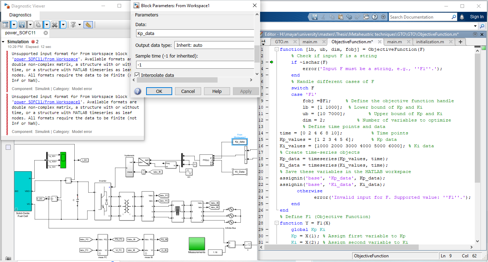The height and width of the screenshot is (262, 488).
Task: Collapse the Simulation diagnostics group
Action: tap(3, 42)
